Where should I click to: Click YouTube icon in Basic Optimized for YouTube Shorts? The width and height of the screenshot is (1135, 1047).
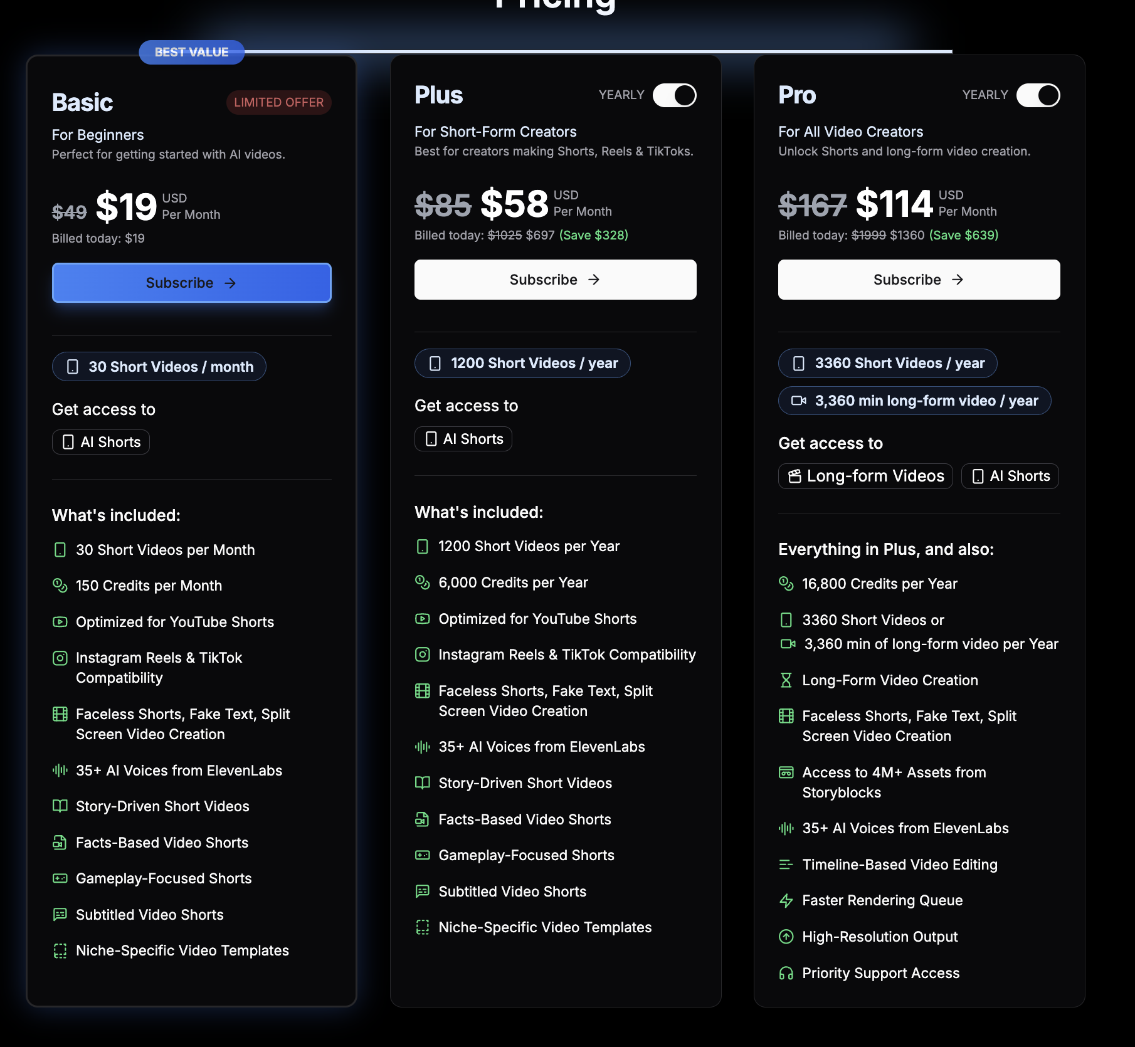60,622
